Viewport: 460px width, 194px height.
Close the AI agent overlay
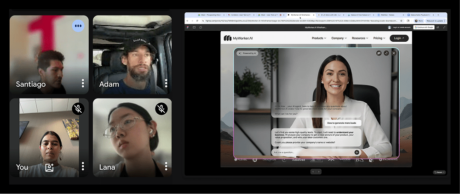(394, 53)
